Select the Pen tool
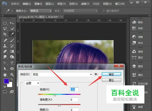The width and height of the screenshot is (152, 111). click(x=5, y=63)
